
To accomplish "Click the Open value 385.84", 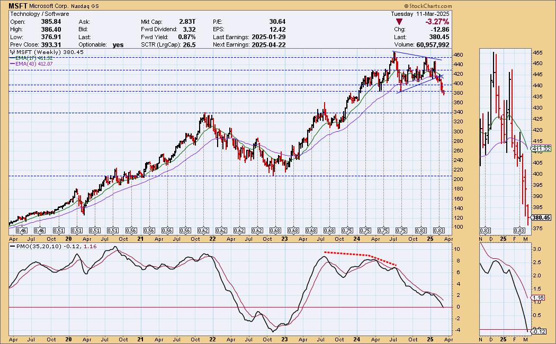I will pyautogui.click(x=51, y=22).
